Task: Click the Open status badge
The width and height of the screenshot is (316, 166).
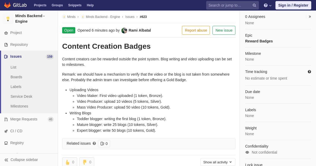Action: tap(69, 30)
